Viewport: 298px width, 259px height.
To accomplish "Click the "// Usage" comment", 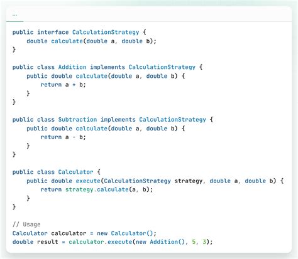I will [26, 225].
